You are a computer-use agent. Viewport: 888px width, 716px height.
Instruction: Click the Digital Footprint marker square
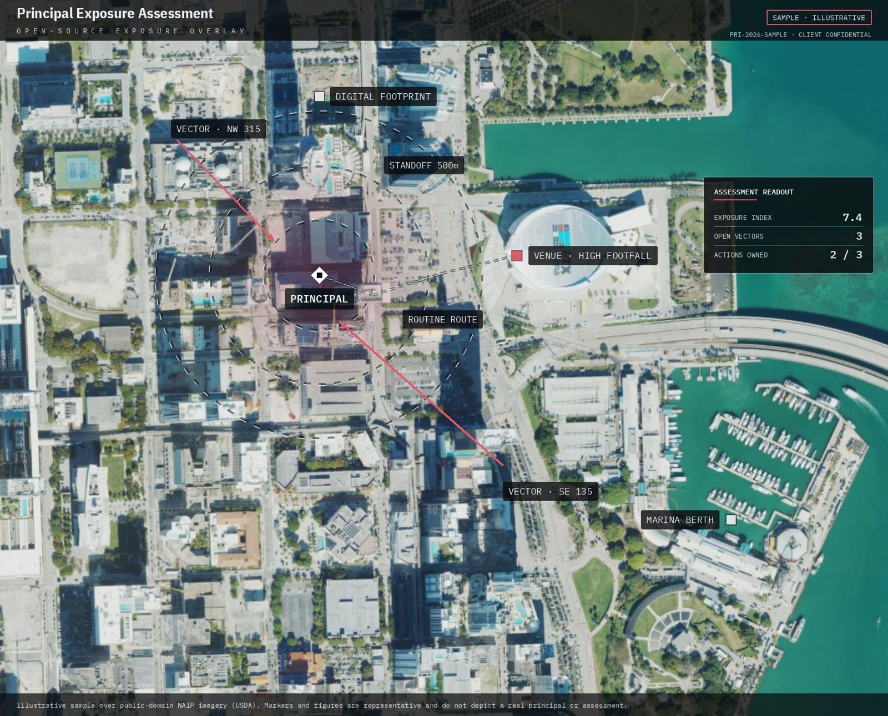tap(320, 96)
